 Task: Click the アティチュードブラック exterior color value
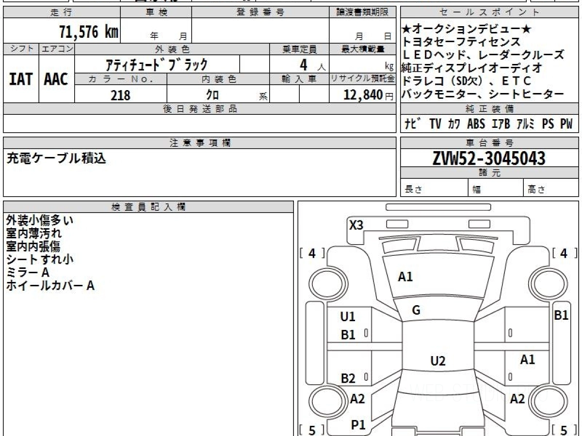[157, 64]
